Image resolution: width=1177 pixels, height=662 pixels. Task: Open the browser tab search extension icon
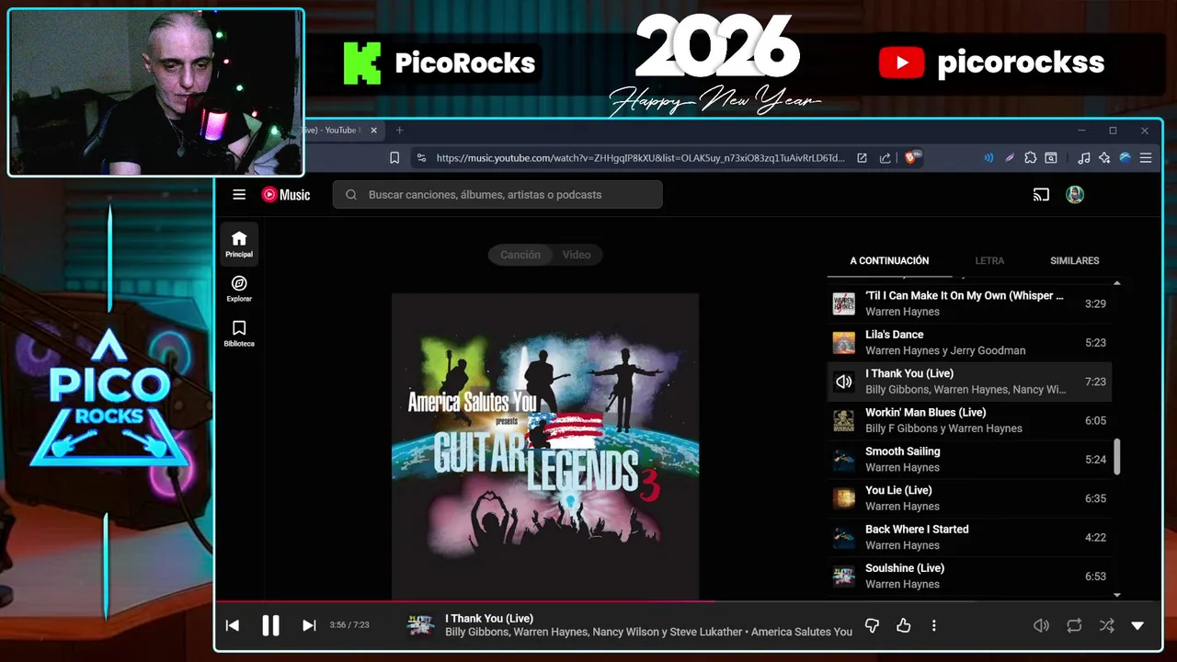click(x=1051, y=158)
